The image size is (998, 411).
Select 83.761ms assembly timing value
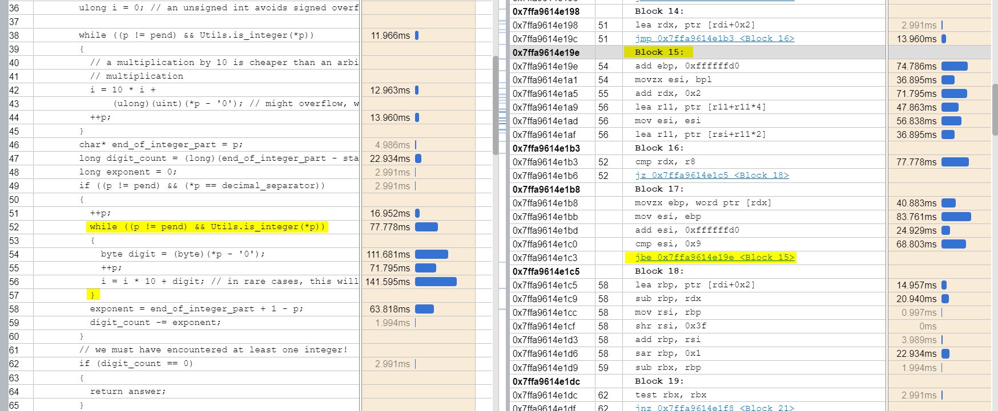(916, 217)
